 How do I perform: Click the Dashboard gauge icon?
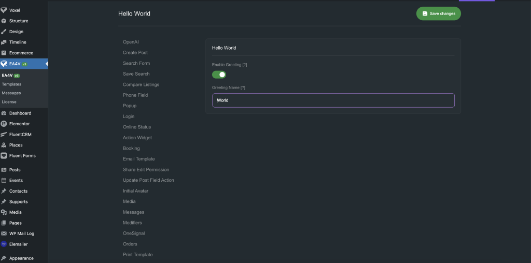point(4,113)
